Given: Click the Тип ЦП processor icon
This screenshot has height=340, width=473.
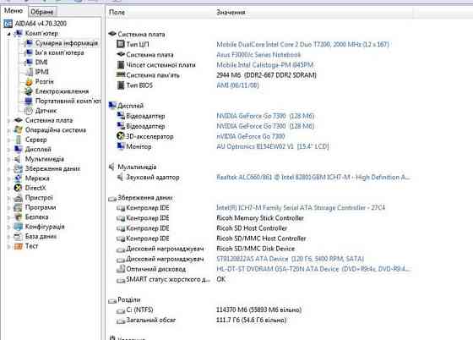Looking at the screenshot, I should tap(121, 44).
